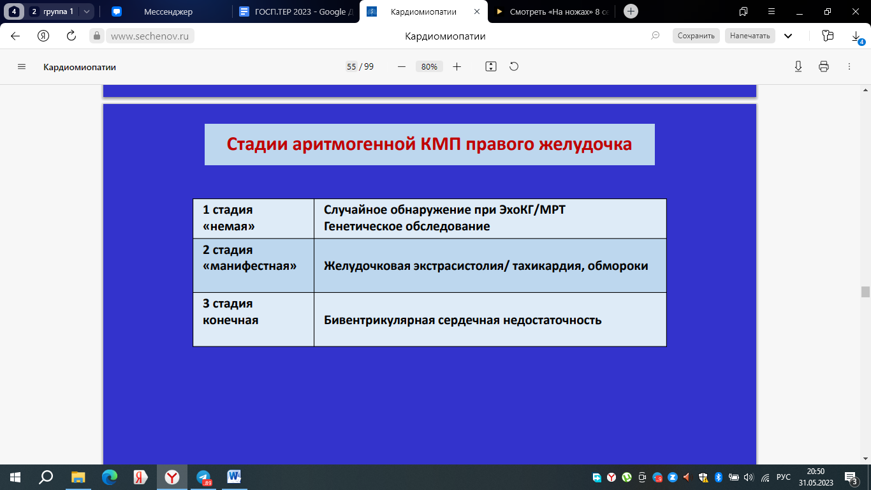Click the fit-to-page icon
This screenshot has width=871, height=490.
(x=490, y=66)
